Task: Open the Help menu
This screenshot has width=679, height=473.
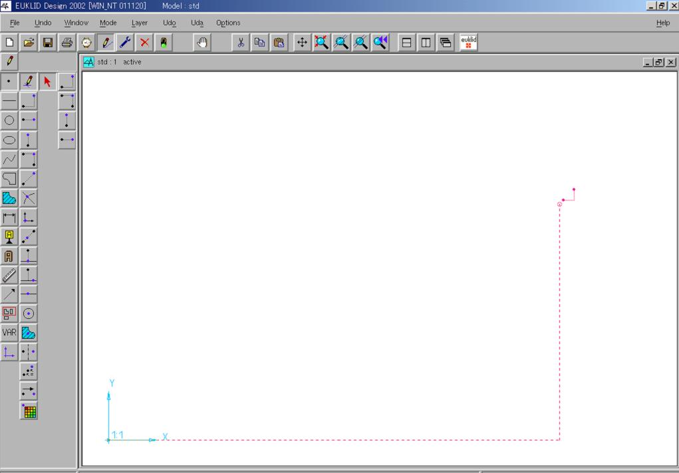Action: tap(663, 23)
